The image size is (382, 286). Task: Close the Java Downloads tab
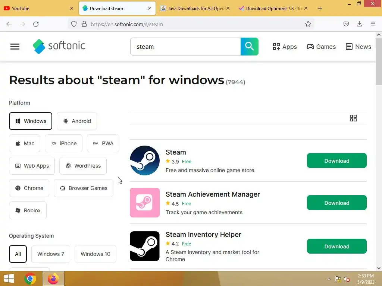[x=228, y=8]
